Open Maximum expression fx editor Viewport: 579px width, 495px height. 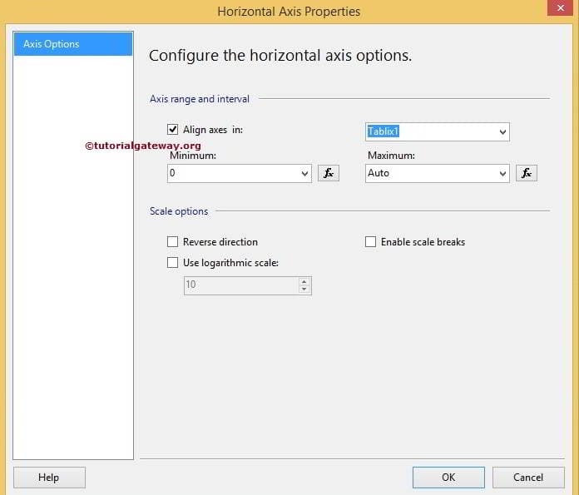point(527,173)
